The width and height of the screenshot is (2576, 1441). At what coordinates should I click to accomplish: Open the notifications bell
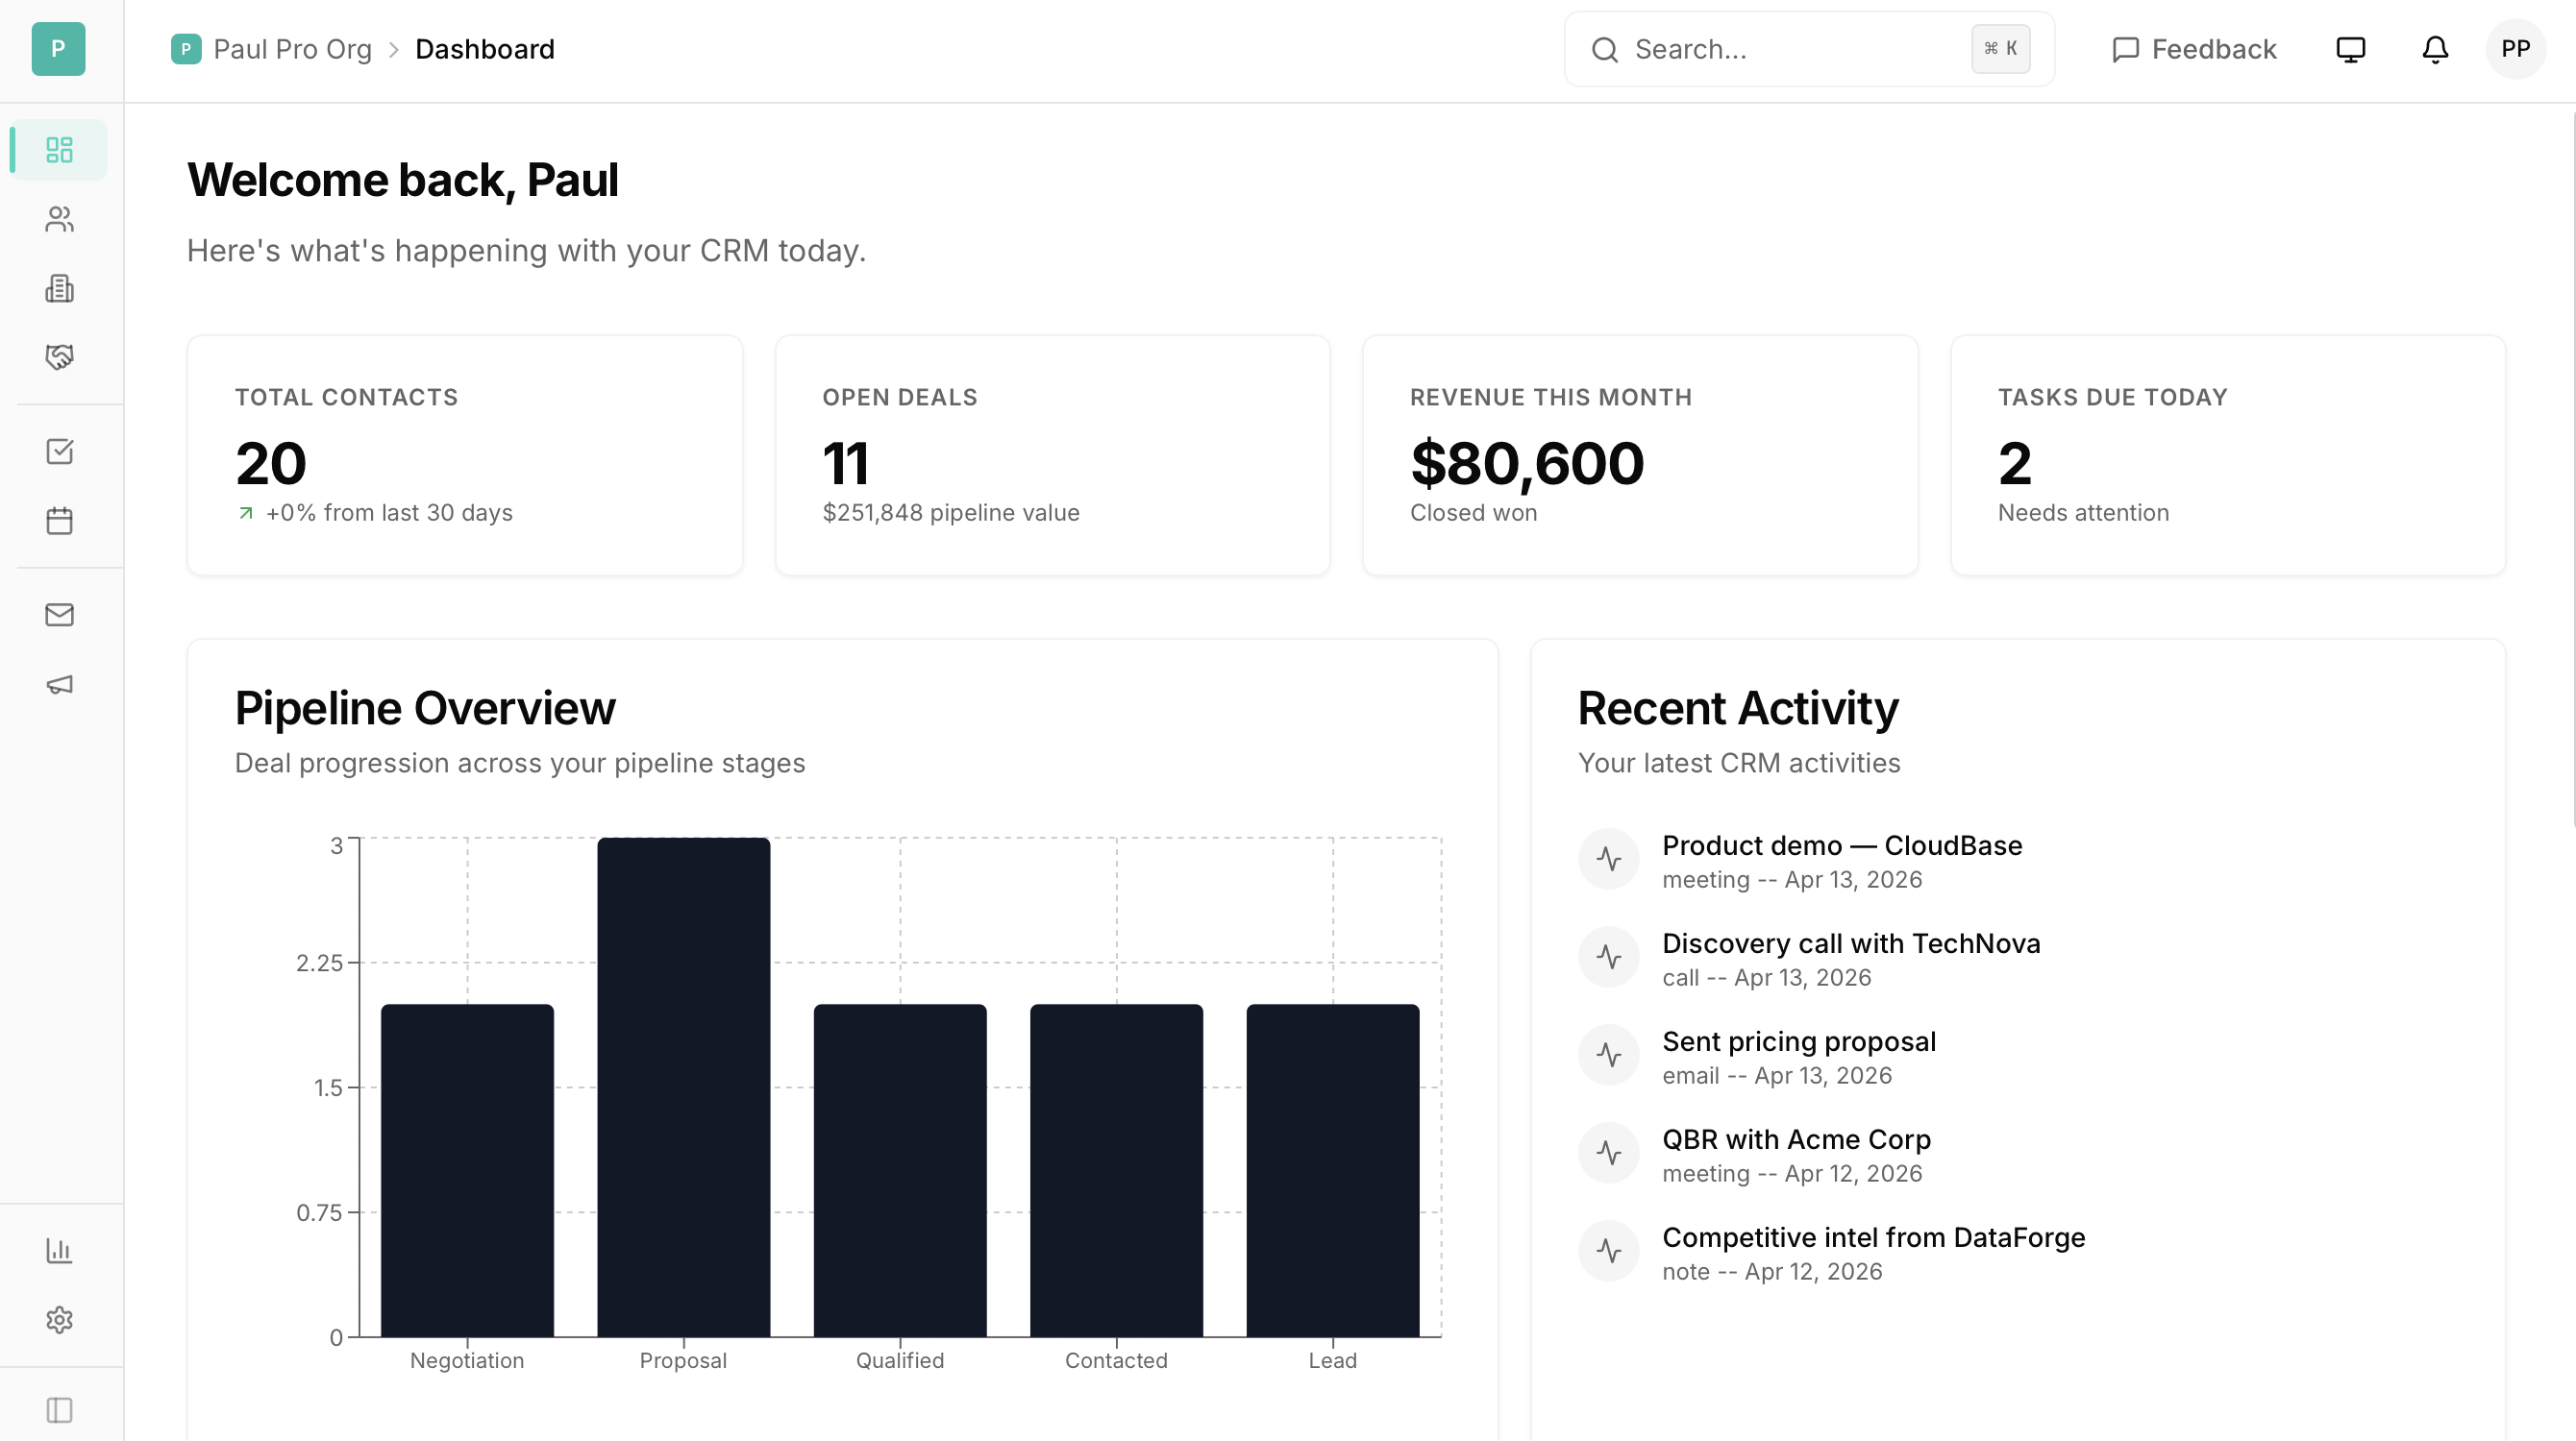2435,49
